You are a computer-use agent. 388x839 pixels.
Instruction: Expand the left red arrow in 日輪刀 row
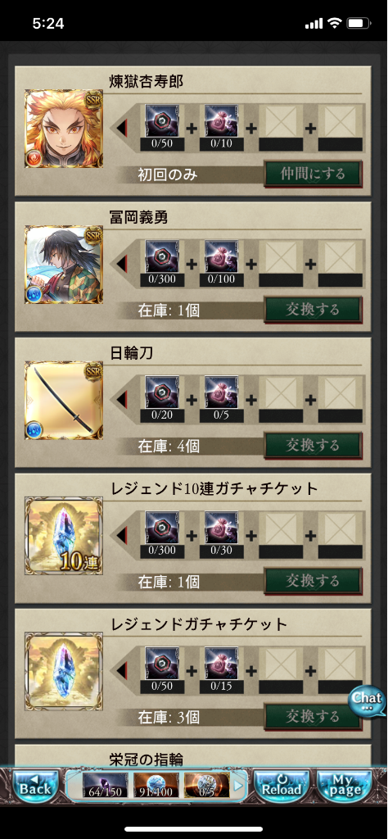tap(123, 399)
